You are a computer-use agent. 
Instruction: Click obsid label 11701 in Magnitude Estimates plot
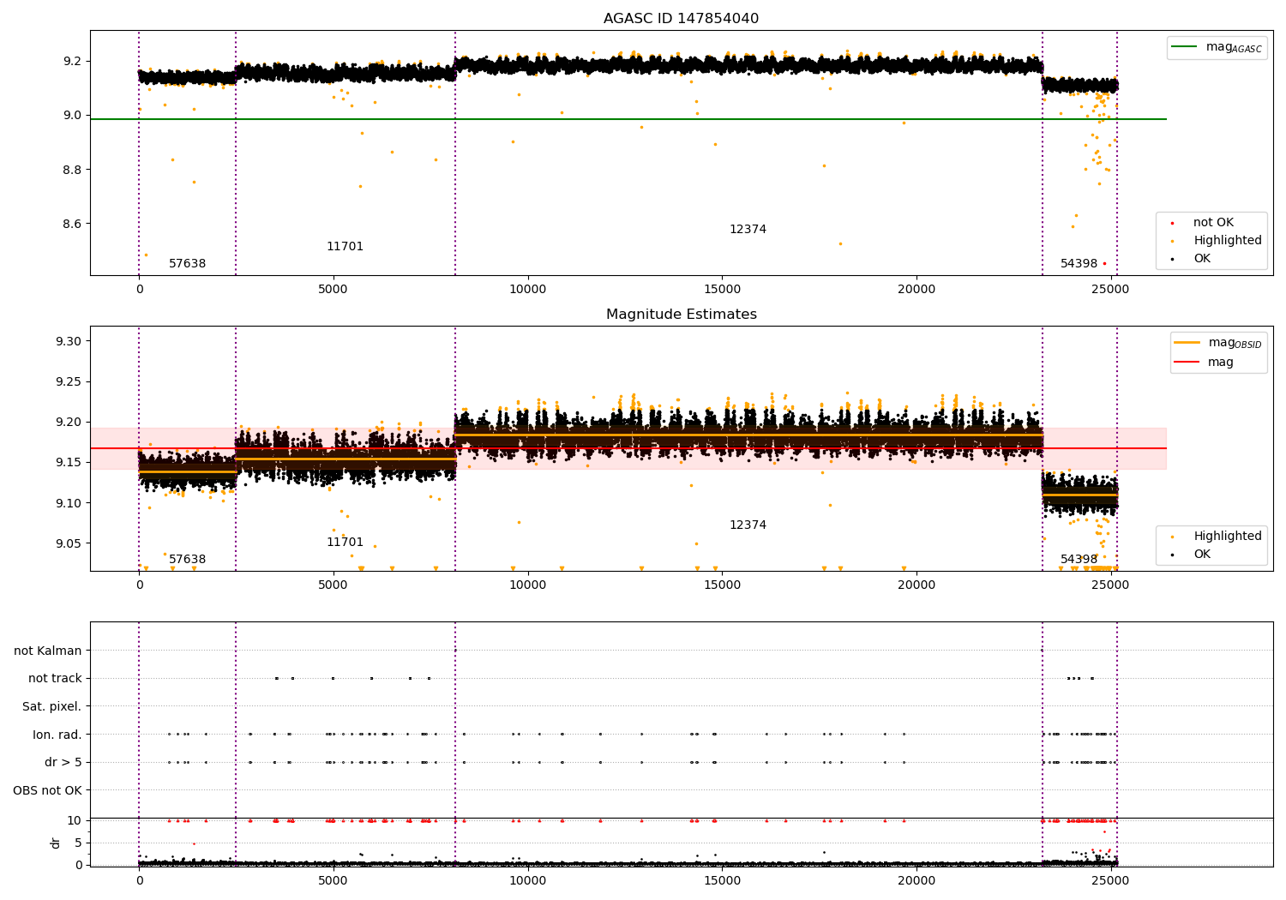(x=345, y=543)
